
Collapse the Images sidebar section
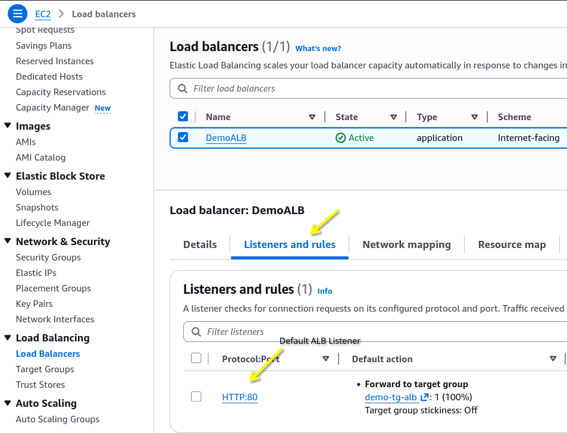(x=8, y=125)
